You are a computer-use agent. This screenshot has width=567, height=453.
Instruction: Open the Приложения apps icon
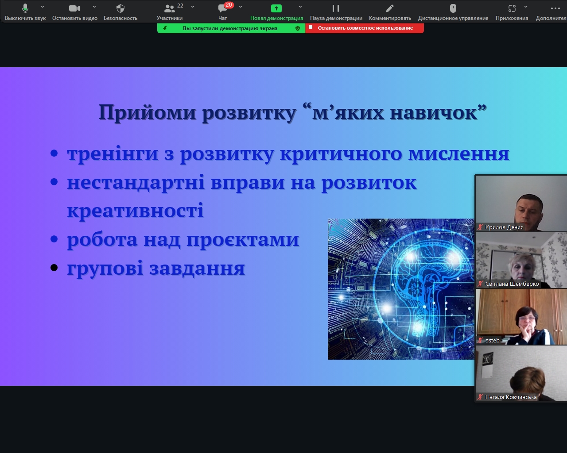tap(512, 12)
